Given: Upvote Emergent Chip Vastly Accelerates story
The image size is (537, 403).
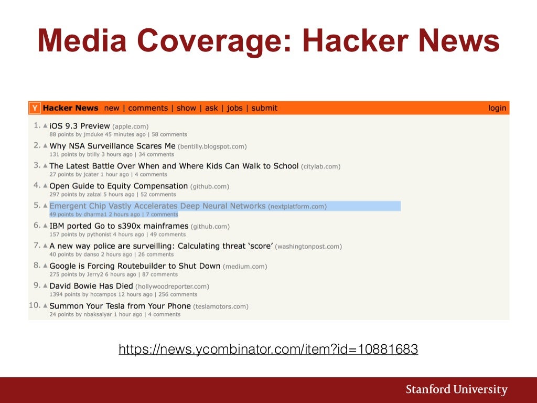Looking at the screenshot, I should click(45, 206).
